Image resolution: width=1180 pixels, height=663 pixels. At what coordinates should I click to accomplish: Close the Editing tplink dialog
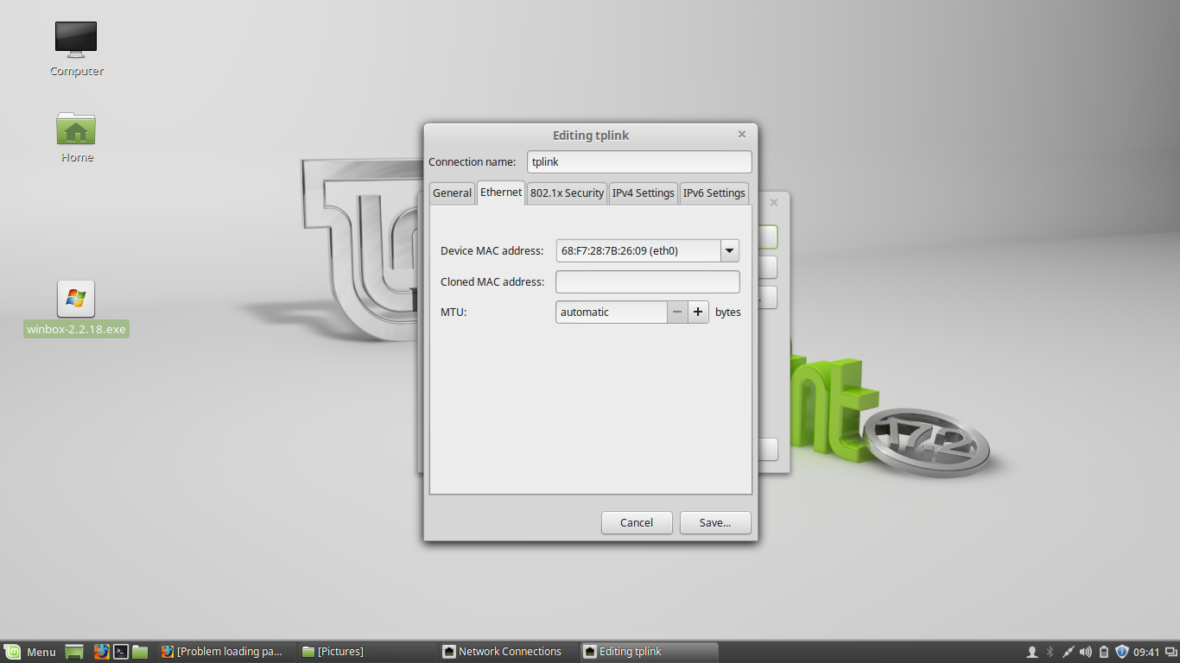[742, 135]
